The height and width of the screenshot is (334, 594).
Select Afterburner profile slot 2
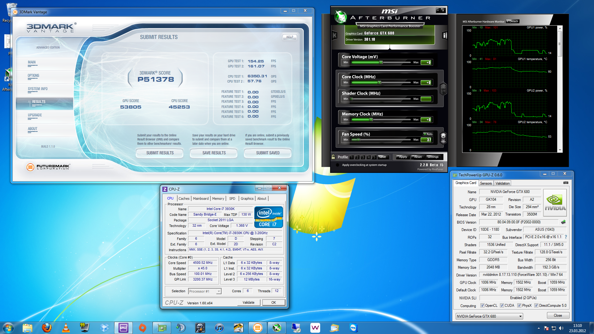[357, 157]
